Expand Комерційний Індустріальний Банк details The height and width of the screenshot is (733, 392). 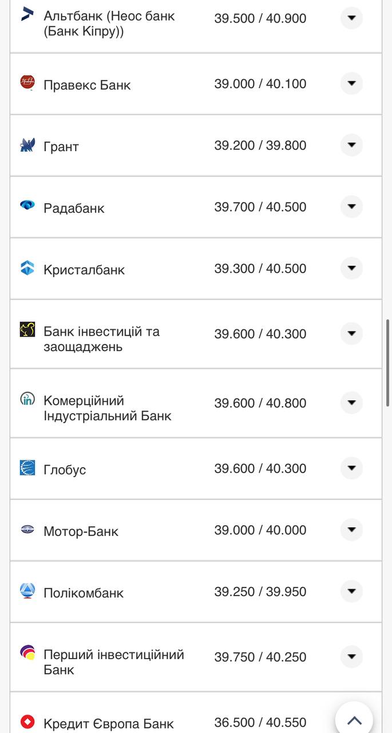pos(351,403)
